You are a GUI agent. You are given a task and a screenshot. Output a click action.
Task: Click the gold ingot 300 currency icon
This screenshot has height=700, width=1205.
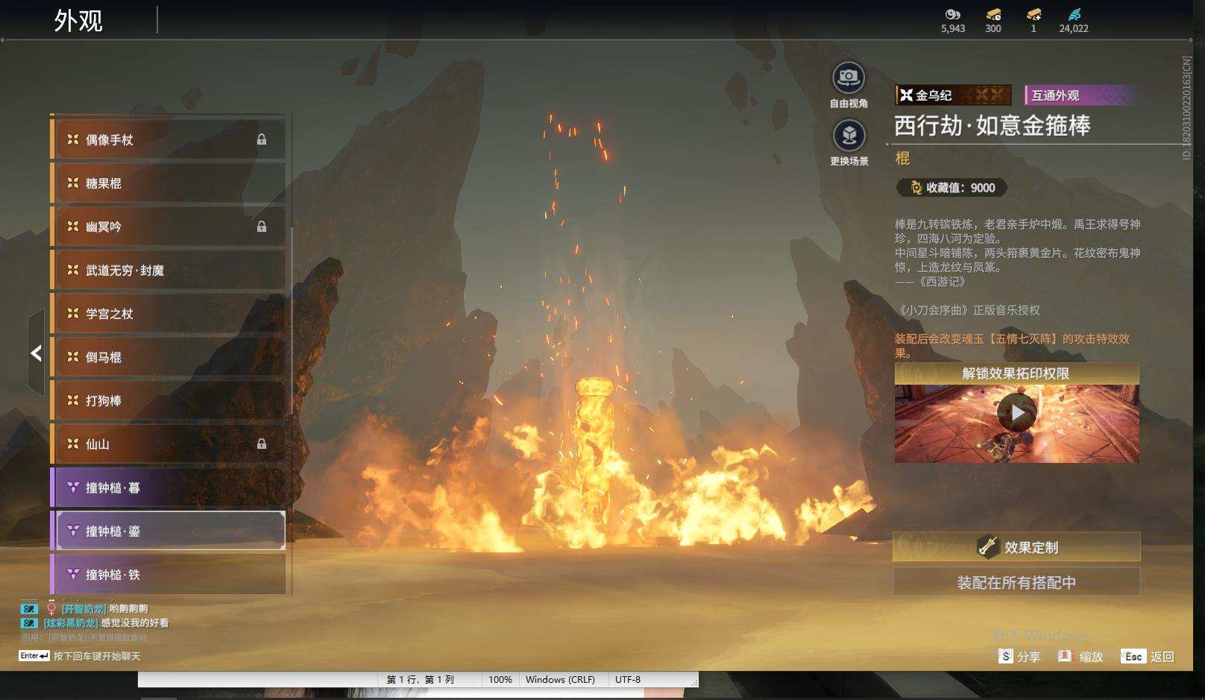(993, 15)
